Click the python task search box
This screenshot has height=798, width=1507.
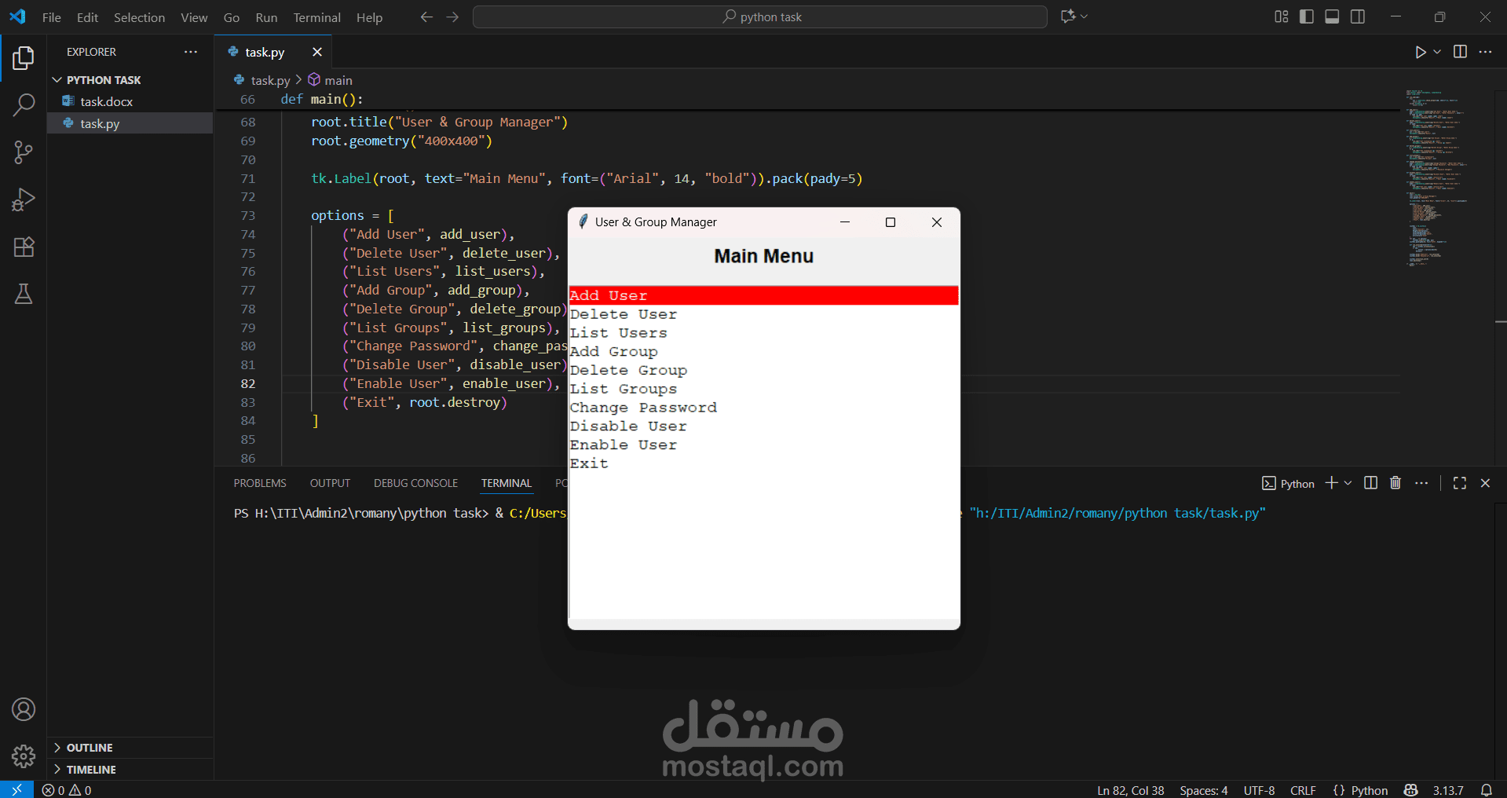759,16
